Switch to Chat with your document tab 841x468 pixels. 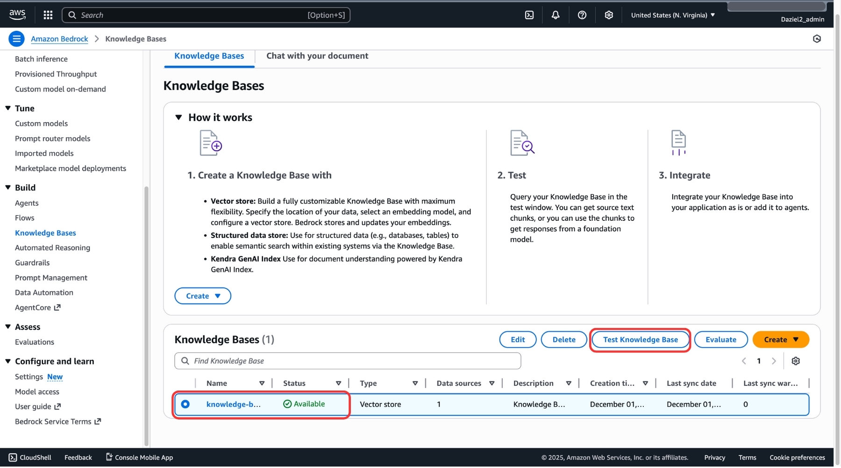tap(317, 56)
